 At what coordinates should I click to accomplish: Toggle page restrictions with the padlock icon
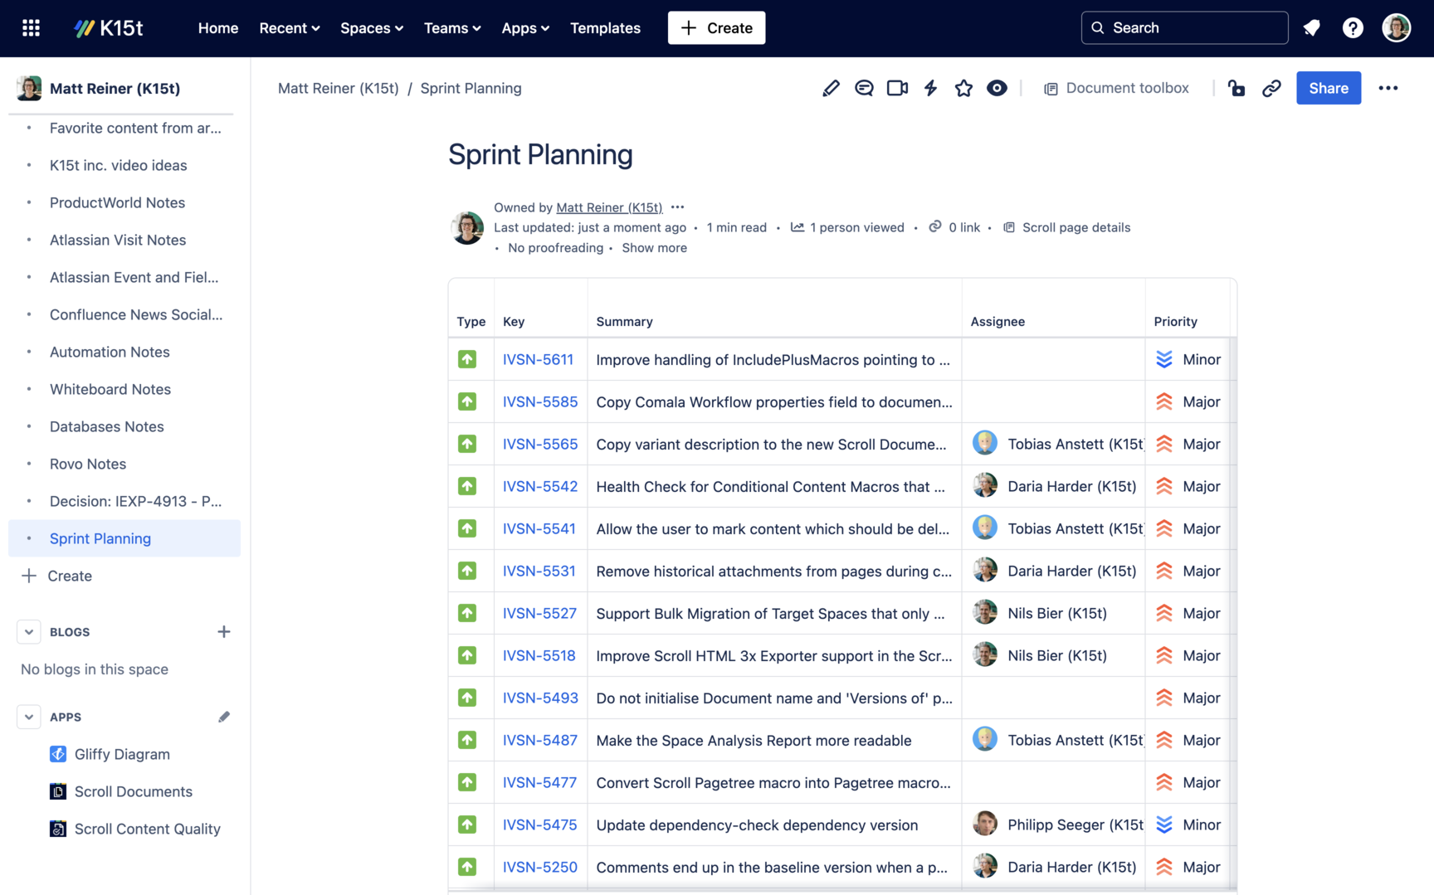[1236, 88]
